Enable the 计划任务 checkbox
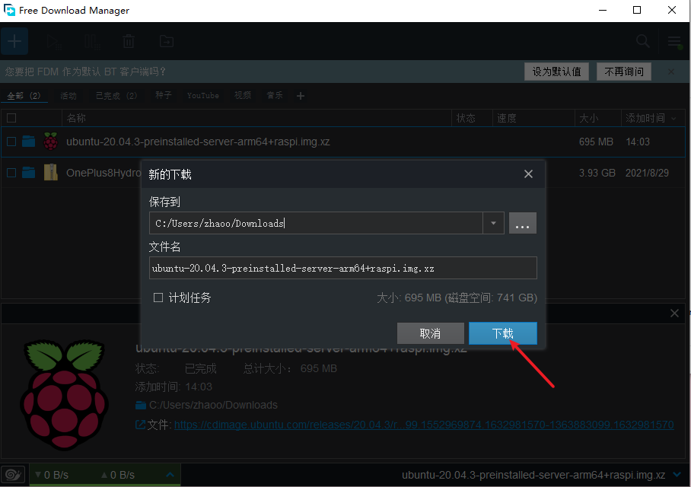The image size is (691, 487). (x=158, y=298)
